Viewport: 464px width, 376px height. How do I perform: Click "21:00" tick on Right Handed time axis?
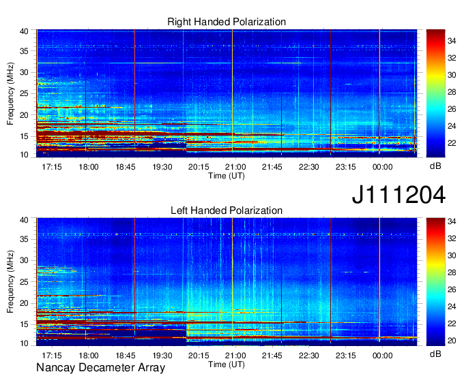(235, 167)
